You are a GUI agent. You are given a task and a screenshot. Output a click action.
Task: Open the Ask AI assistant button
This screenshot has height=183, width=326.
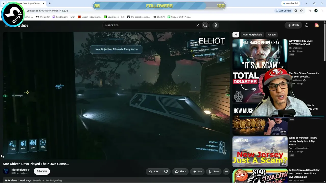[x=197, y=172]
